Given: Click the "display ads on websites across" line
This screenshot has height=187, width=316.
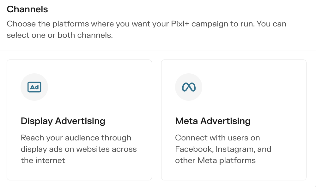Looking at the screenshot, I should point(79,149).
